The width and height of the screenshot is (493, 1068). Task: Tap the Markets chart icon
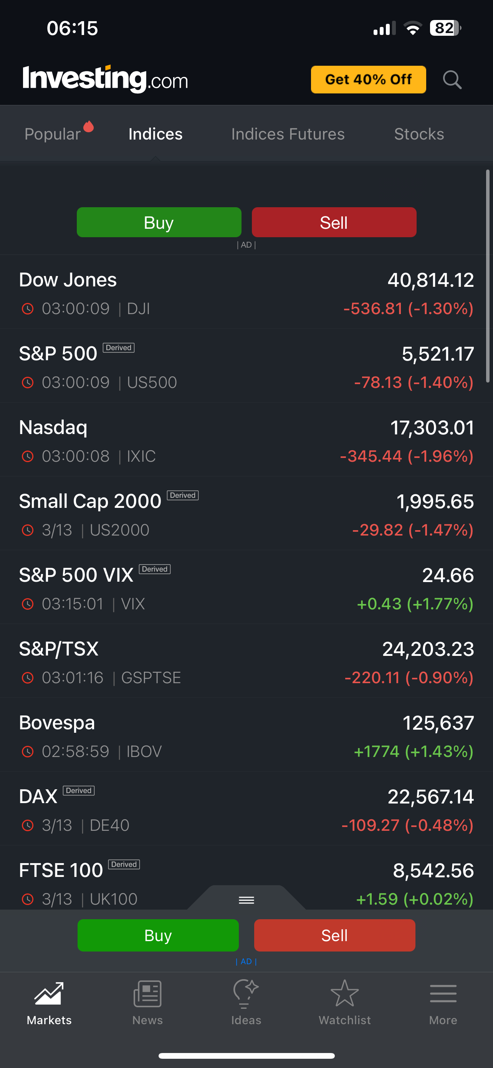pos(49,994)
